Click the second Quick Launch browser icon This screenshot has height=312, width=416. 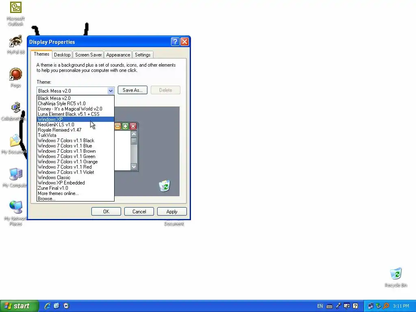point(57,306)
